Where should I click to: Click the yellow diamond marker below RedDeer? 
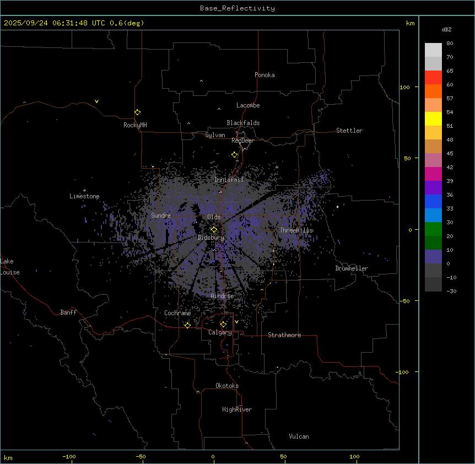click(235, 155)
